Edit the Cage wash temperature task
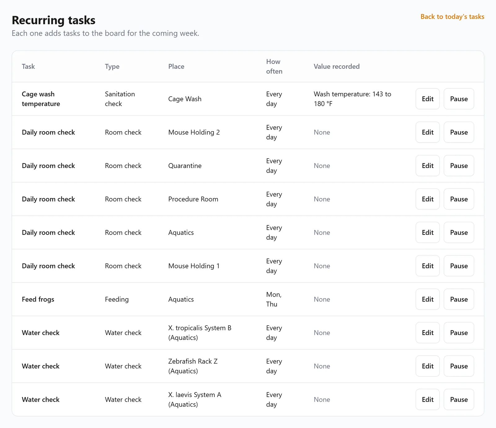Screen dimensions: 496x428 (x=427, y=99)
